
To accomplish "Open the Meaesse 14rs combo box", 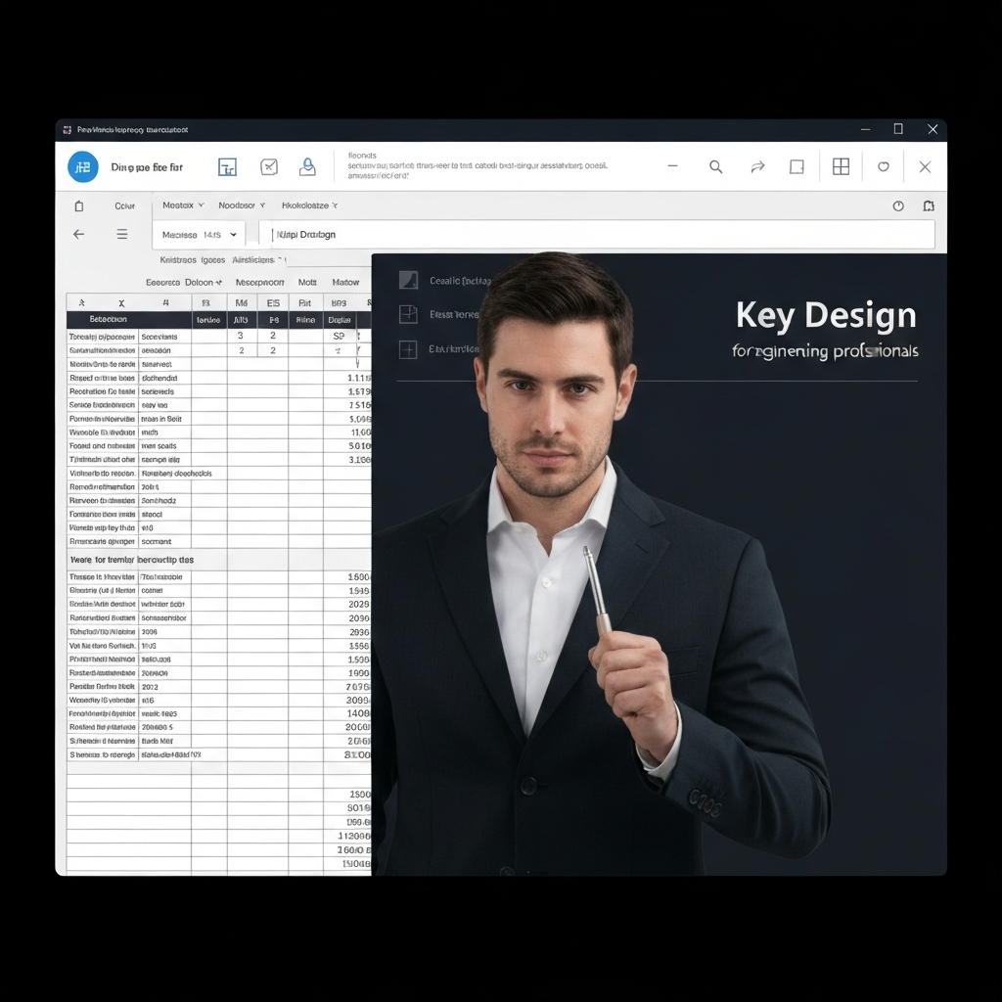I will (x=200, y=235).
